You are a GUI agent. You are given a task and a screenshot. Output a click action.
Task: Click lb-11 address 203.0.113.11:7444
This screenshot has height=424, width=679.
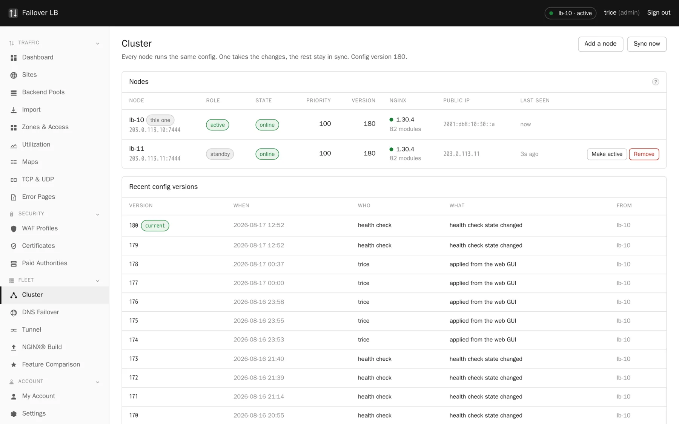[155, 159]
